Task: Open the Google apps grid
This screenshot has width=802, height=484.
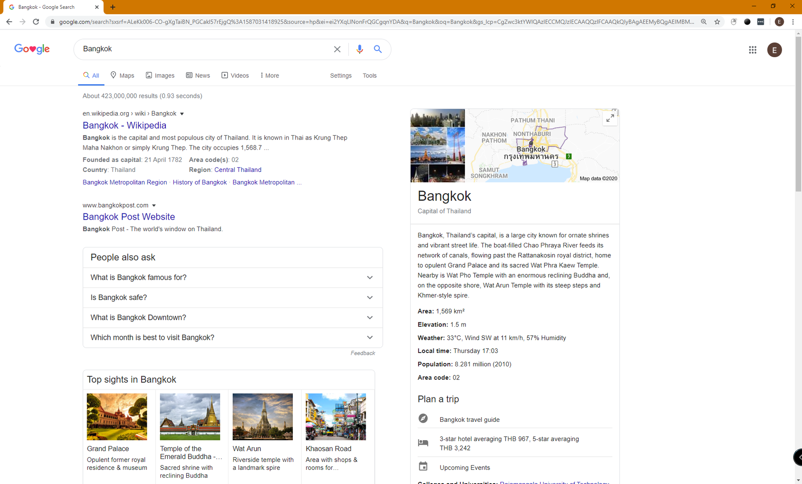Action: tap(752, 50)
